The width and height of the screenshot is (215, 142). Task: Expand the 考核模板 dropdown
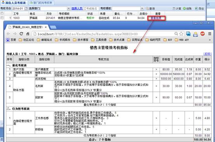142,9
